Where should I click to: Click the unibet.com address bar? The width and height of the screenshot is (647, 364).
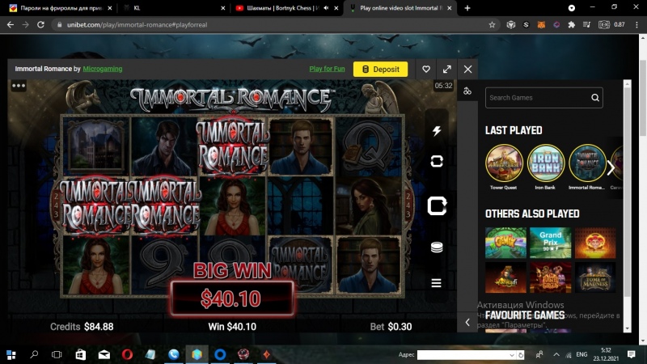coord(273,25)
